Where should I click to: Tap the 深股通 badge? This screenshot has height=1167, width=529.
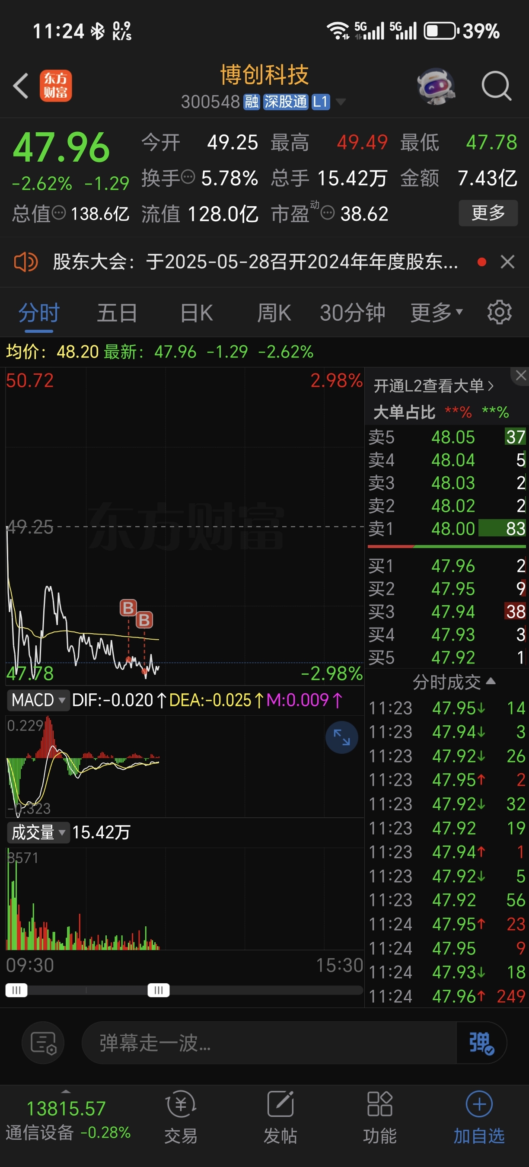coord(285,102)
